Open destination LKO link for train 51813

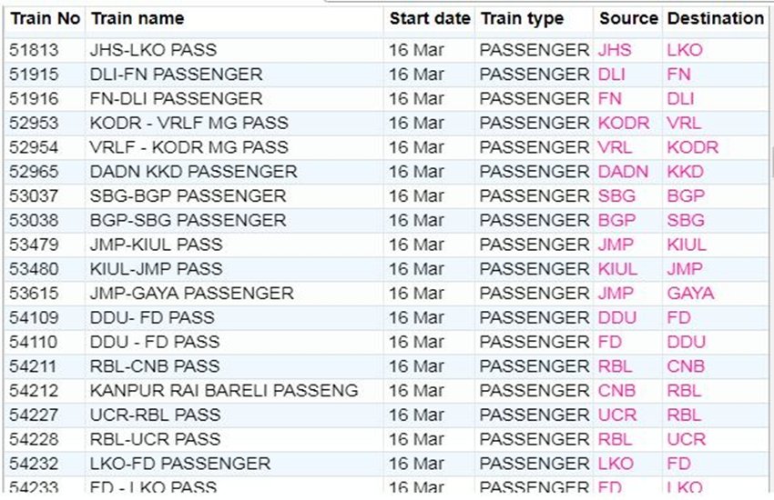pos(685,50)
